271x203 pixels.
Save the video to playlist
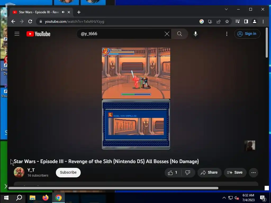tap(235, 172)
